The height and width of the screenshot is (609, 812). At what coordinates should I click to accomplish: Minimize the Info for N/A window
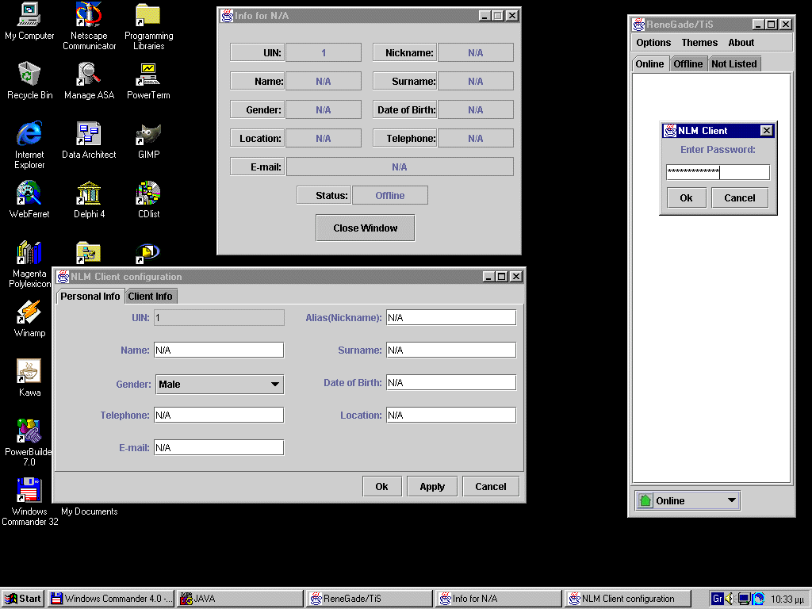point(485,16)
